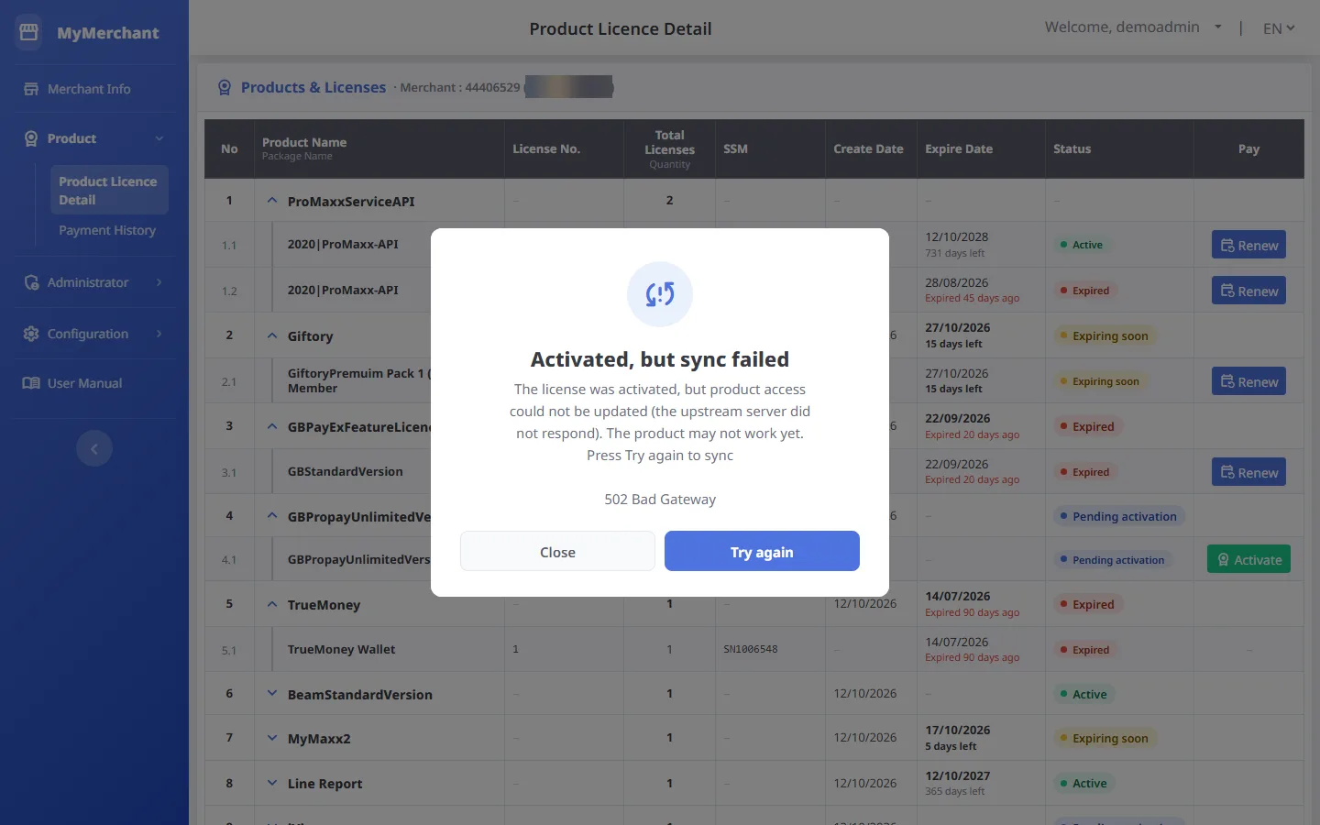Click Try again to sync
Viewport: 1320px width, 825px height.
coord(762,551)
